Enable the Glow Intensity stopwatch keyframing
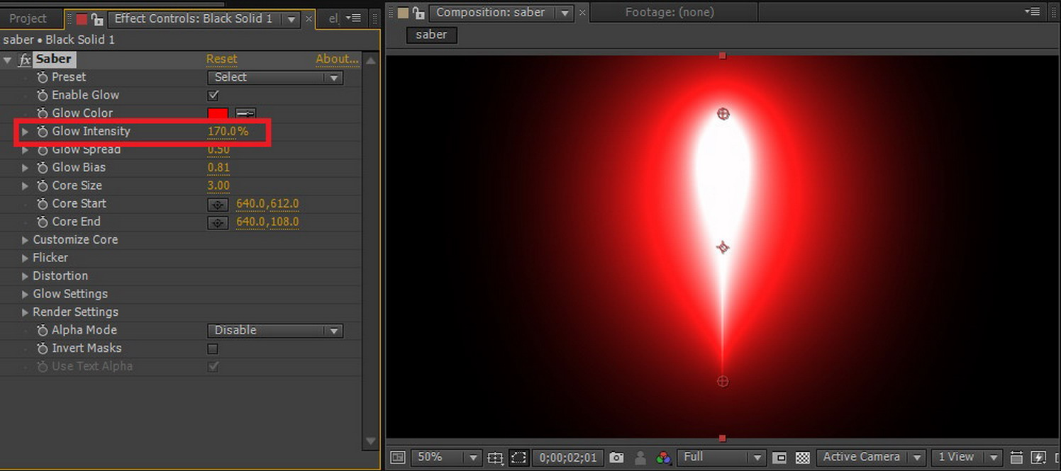1061x471 pixels. pos(43,131)
